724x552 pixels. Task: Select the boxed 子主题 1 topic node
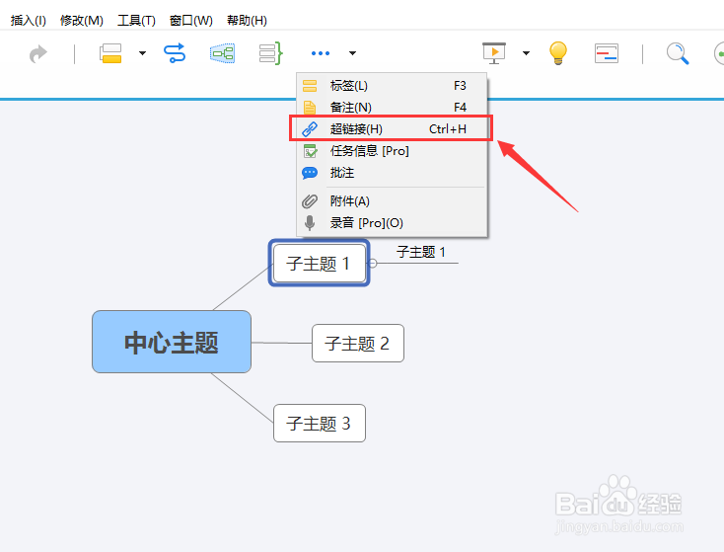pos(319,263)
